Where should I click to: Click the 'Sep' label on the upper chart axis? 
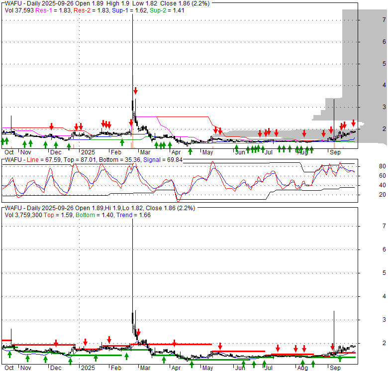click(335, 152)
